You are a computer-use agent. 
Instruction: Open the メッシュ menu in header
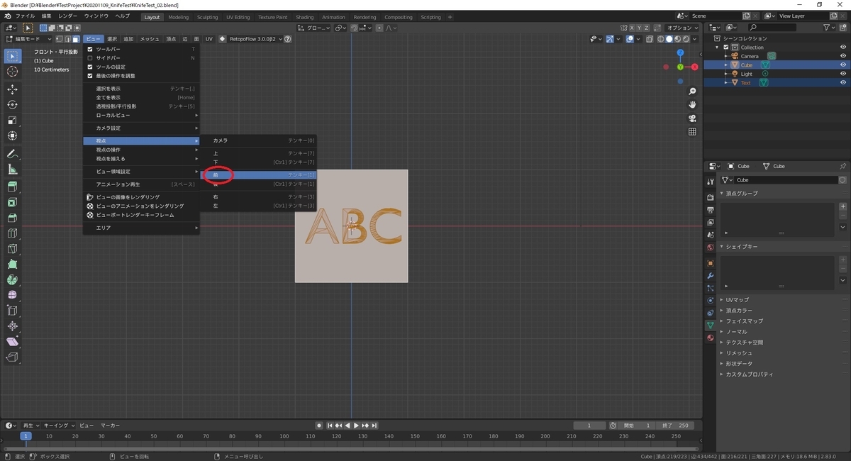click(x=150, y=39)
